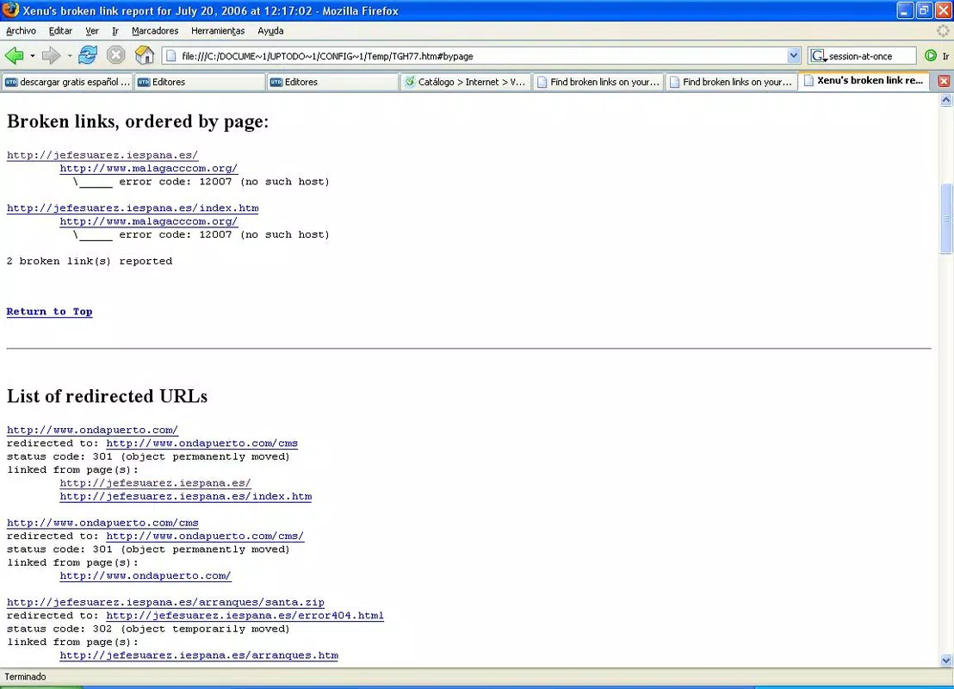Switch to first Find broken links tab
Image resolution: width=954 pixels, height=689 pixels.
click(598, 82)
